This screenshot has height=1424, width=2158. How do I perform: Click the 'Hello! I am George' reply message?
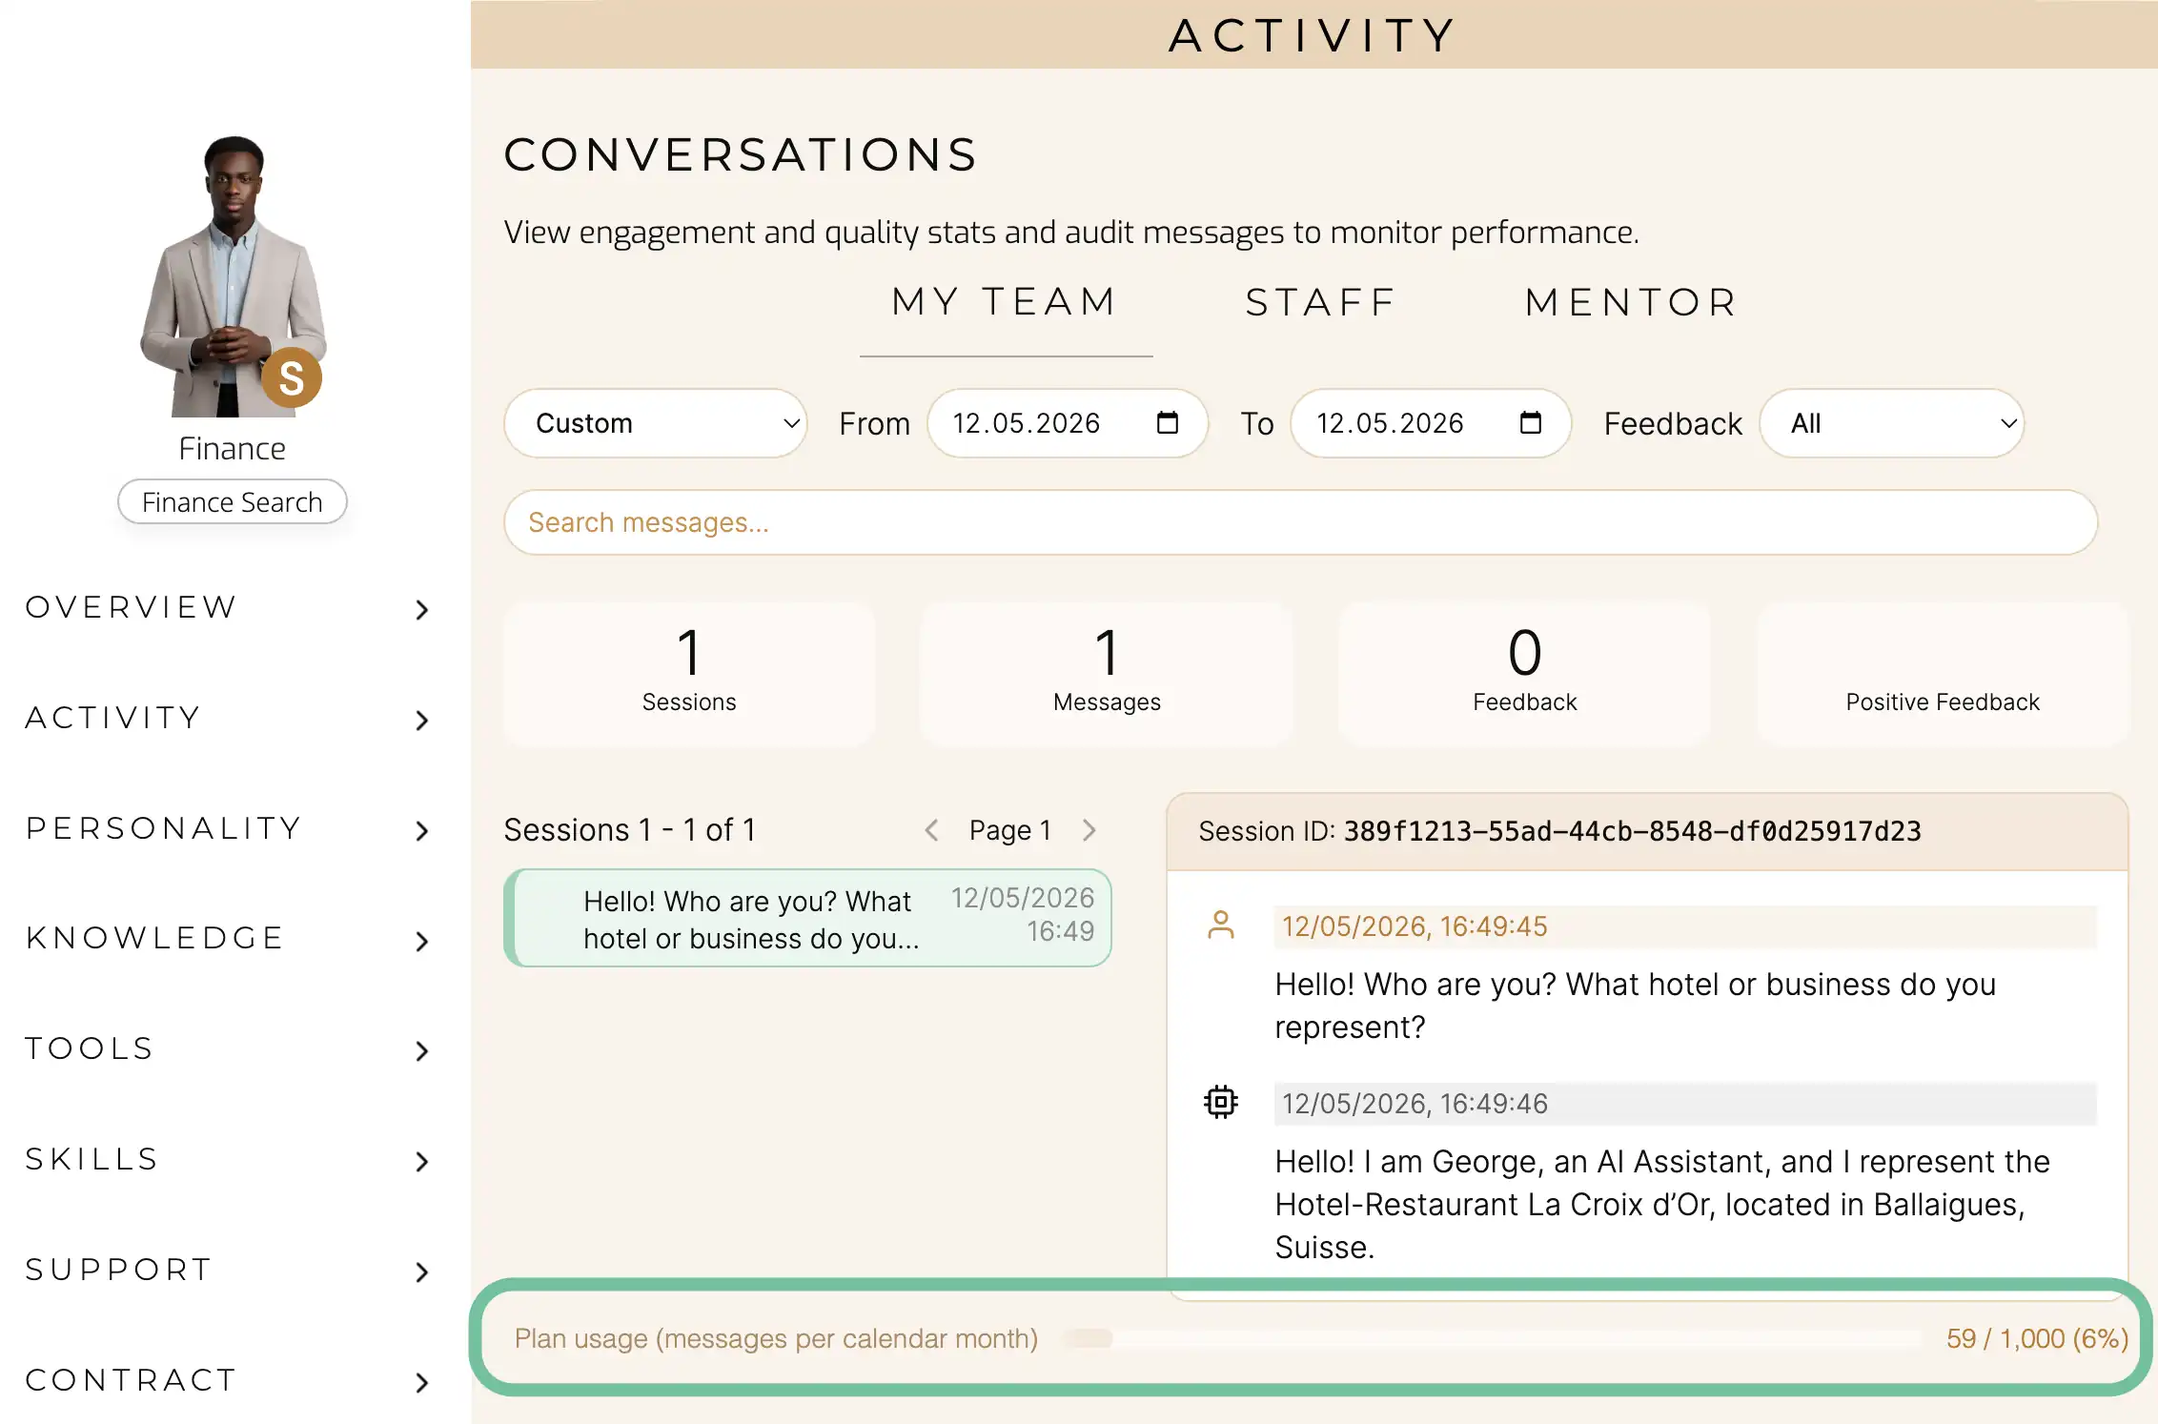[x=1662, y=1205]
